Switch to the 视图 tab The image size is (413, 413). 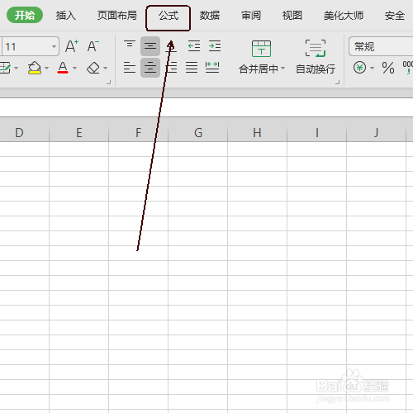click(292, 16)
